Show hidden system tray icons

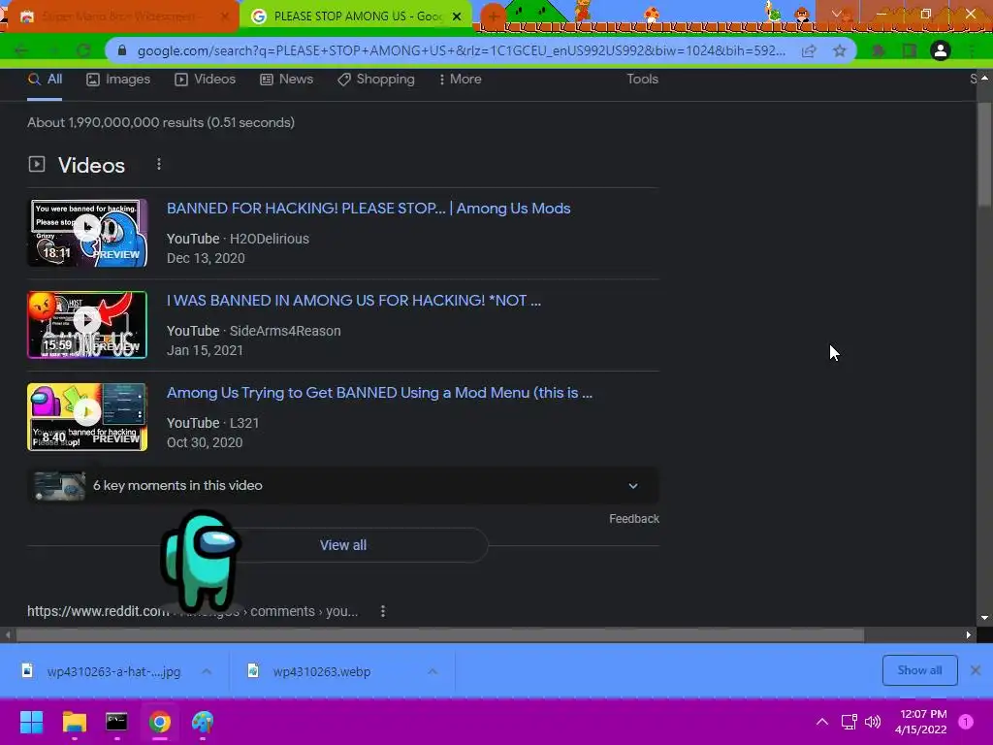(822, 722)
